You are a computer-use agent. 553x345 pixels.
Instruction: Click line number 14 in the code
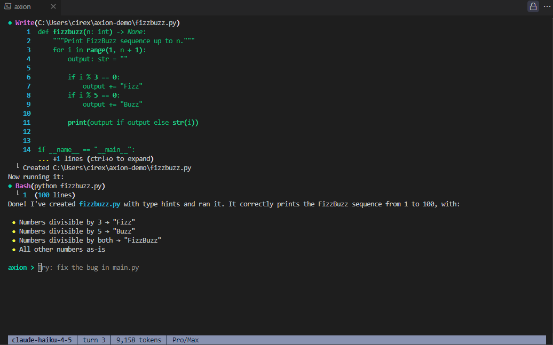coord(27,150)
